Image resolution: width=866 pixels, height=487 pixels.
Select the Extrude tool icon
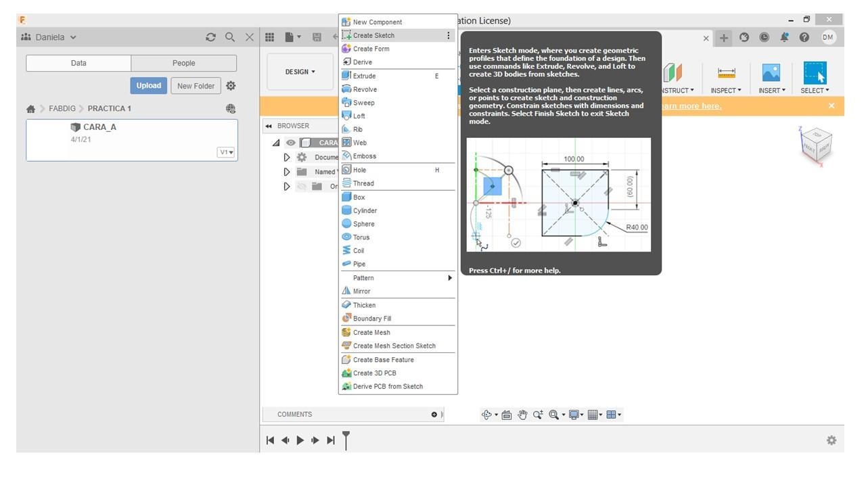pyautogui.click(x=346, y=76)
